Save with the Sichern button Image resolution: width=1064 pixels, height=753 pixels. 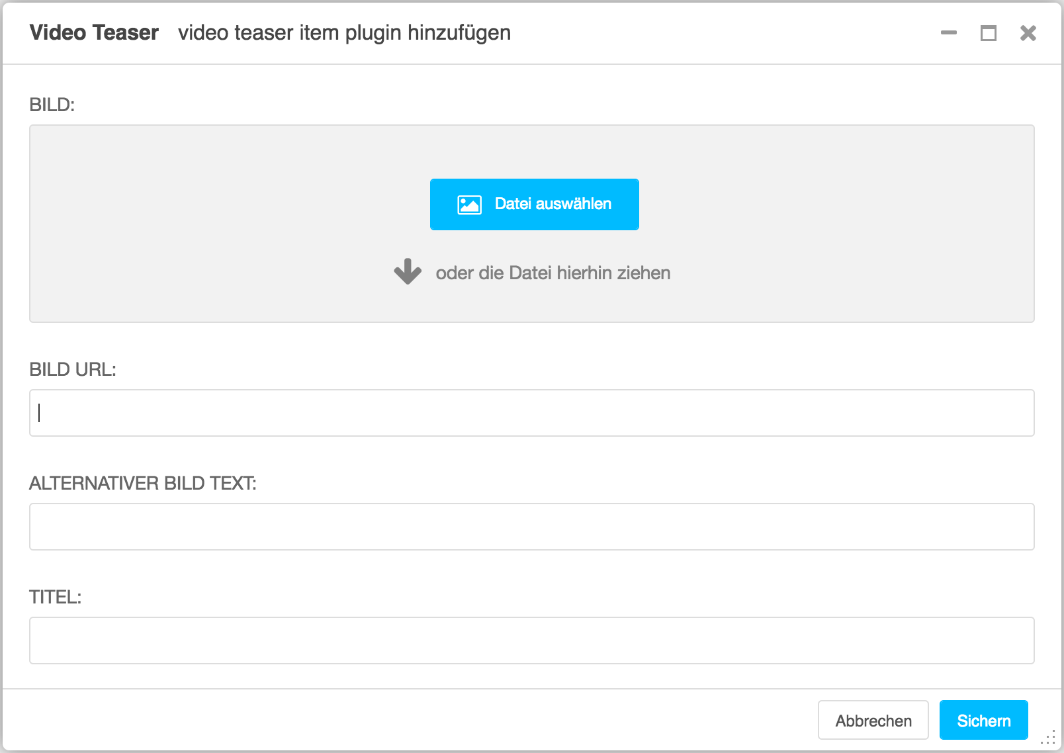[x=983, y=720]
